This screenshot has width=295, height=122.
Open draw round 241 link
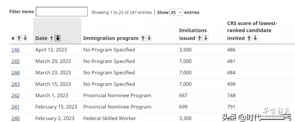click(x=16, y=107)
